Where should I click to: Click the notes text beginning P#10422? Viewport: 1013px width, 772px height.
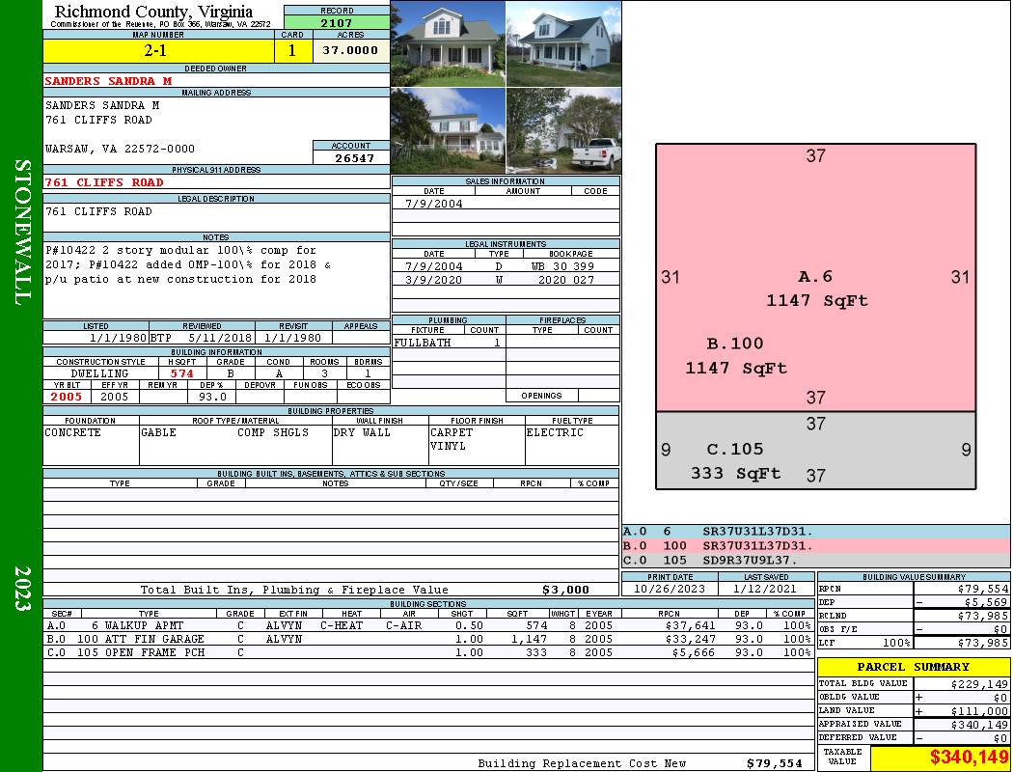click(189, 264)
